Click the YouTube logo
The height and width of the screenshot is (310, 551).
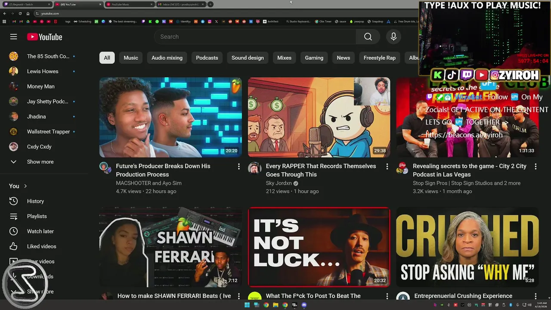tap(44, 37)
